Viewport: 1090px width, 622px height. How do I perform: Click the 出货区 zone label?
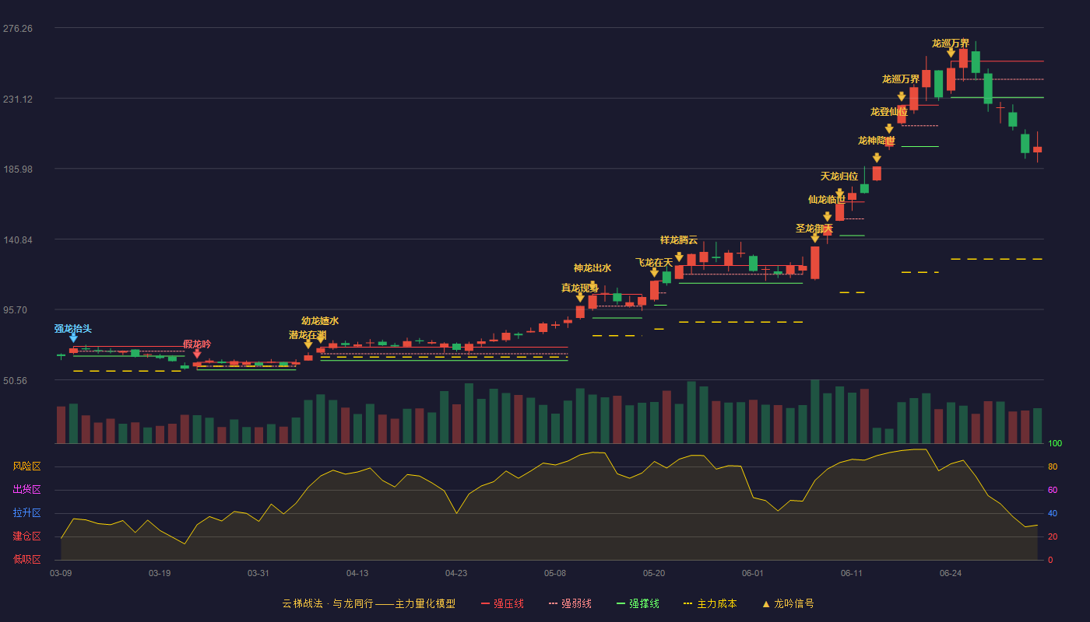27,490
